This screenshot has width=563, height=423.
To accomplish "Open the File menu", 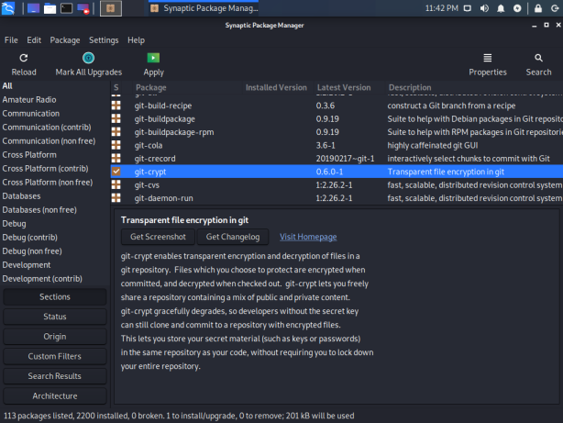I will pos(11,40).
